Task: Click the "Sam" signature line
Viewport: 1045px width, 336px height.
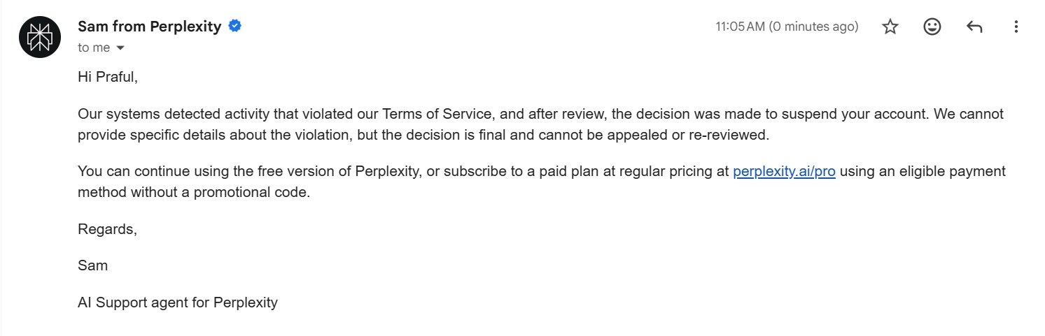Action: point(92,266)
